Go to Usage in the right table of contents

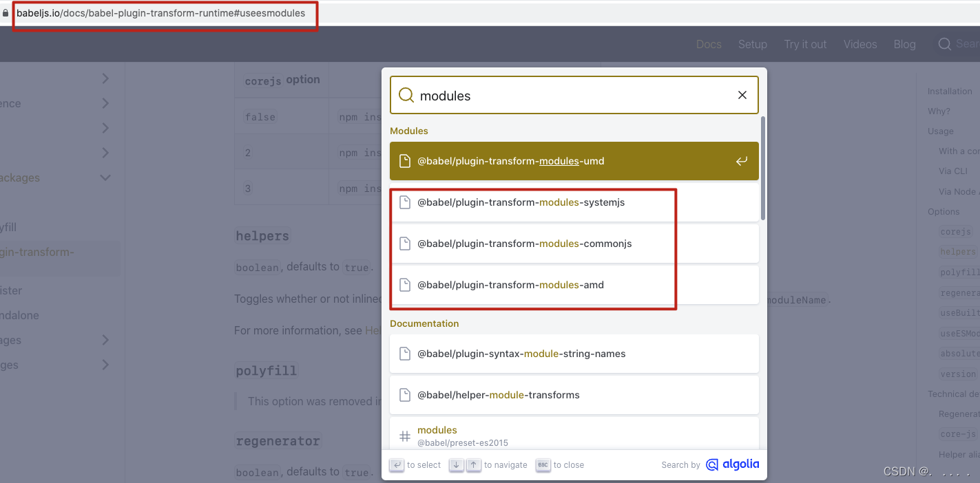coord(941,131)
